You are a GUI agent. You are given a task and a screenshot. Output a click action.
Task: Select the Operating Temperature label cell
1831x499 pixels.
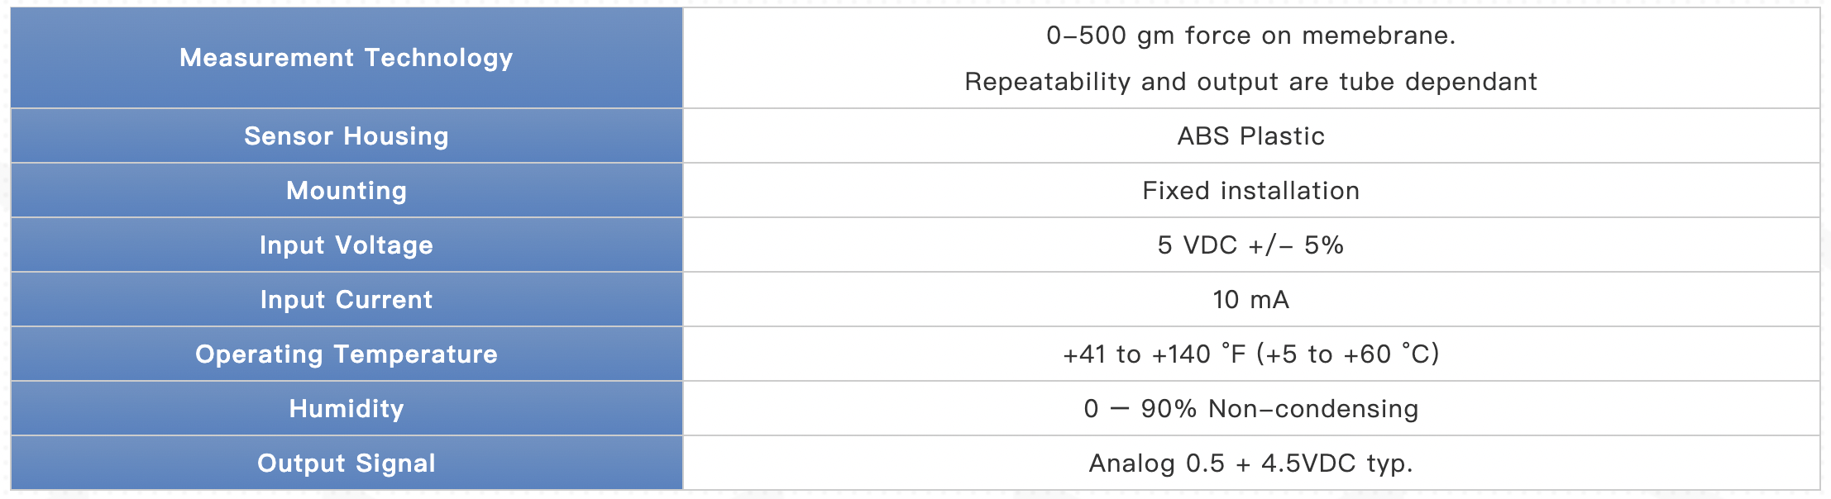[x=346, y=354]
